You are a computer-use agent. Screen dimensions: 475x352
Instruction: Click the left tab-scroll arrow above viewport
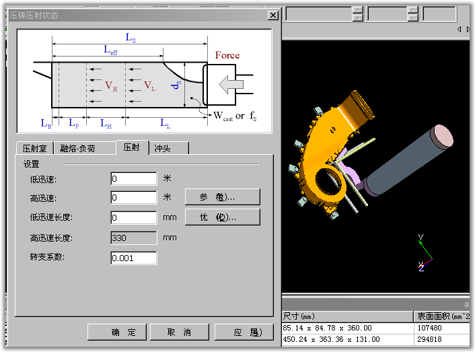[460, 29]
